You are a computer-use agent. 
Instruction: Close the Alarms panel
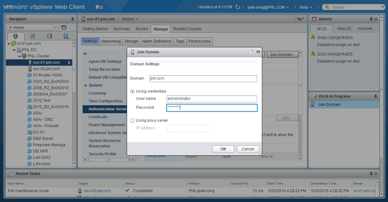pyautogui.click(x=376, y=19)
